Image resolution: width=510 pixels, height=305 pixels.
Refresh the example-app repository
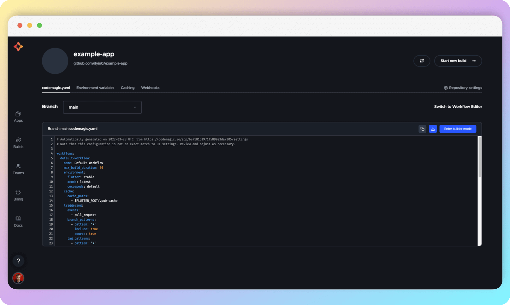[422, 61]
